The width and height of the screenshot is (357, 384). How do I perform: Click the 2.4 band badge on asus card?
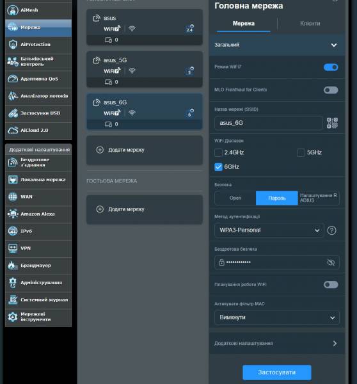coord(189,28)
